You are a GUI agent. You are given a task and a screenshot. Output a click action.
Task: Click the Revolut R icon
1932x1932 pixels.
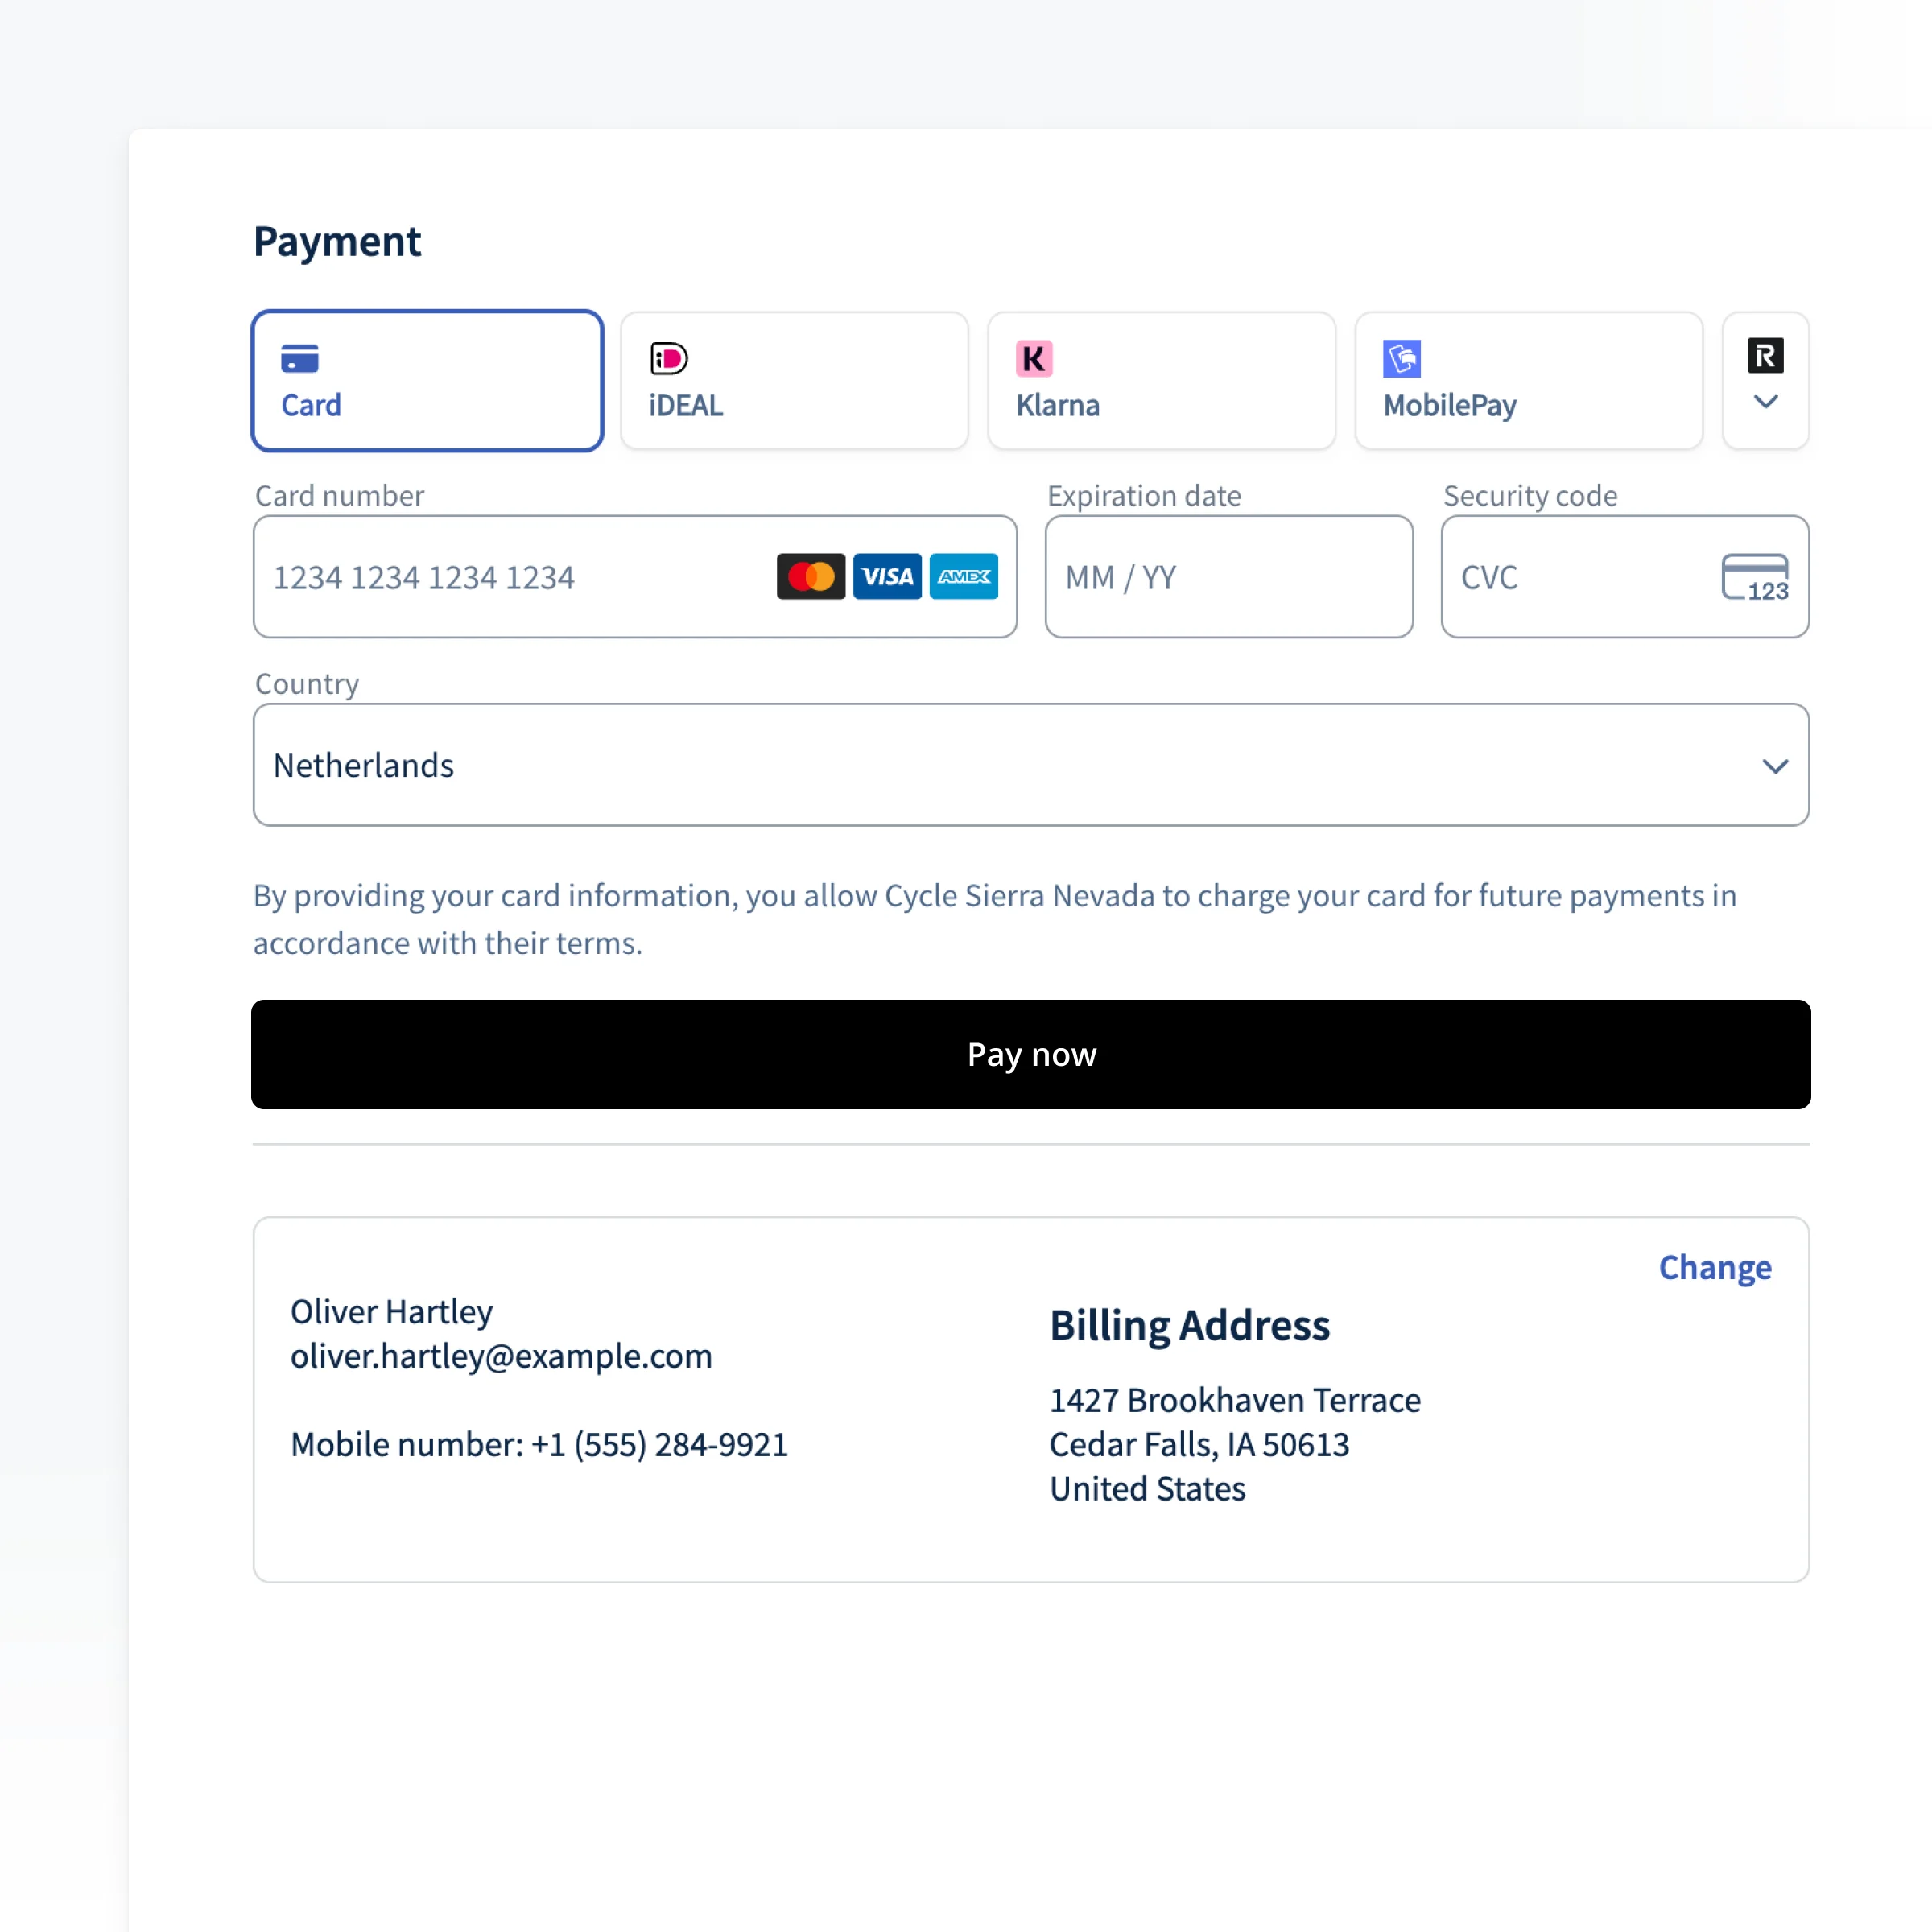pos(1765,355)
